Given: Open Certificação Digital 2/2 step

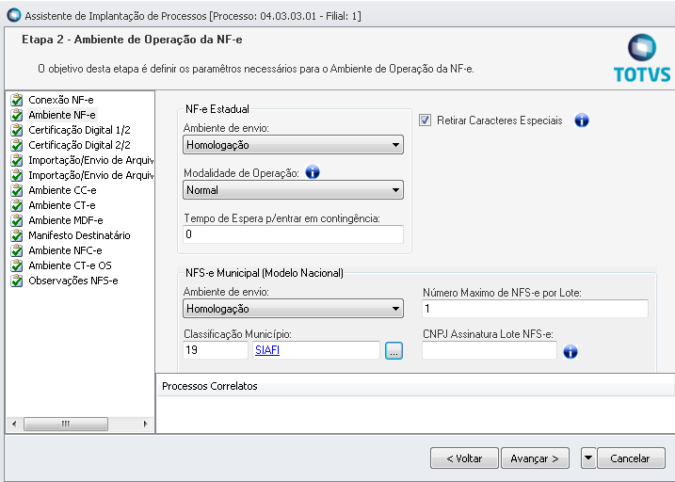Looking at the screenshot, I should coord(79,145).
